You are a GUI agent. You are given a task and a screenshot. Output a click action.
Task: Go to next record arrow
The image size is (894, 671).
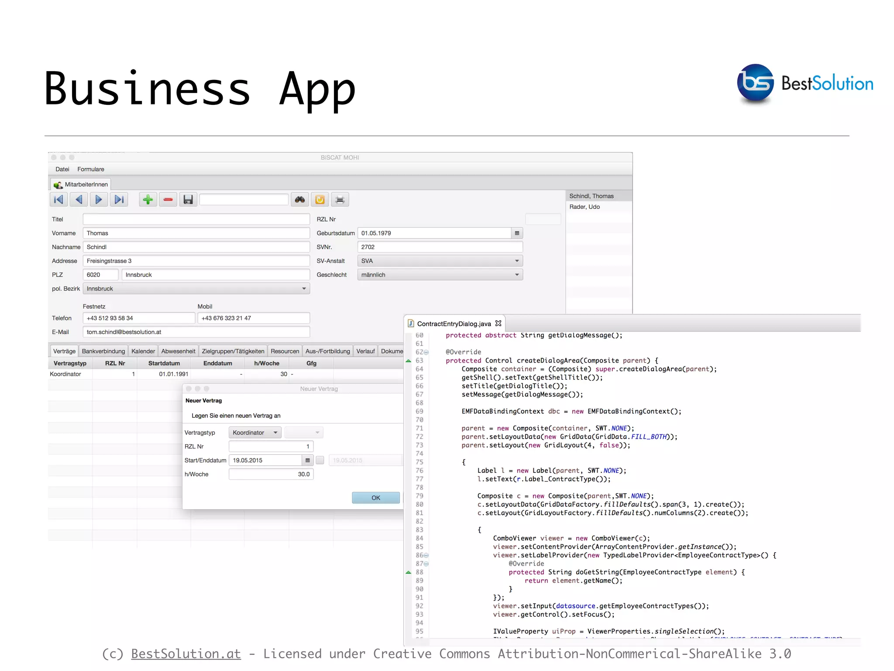point(99,200)
